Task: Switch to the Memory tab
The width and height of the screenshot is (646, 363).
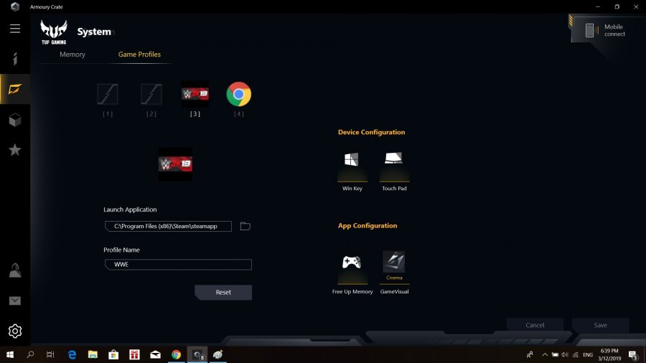Action: coord(72,55)
